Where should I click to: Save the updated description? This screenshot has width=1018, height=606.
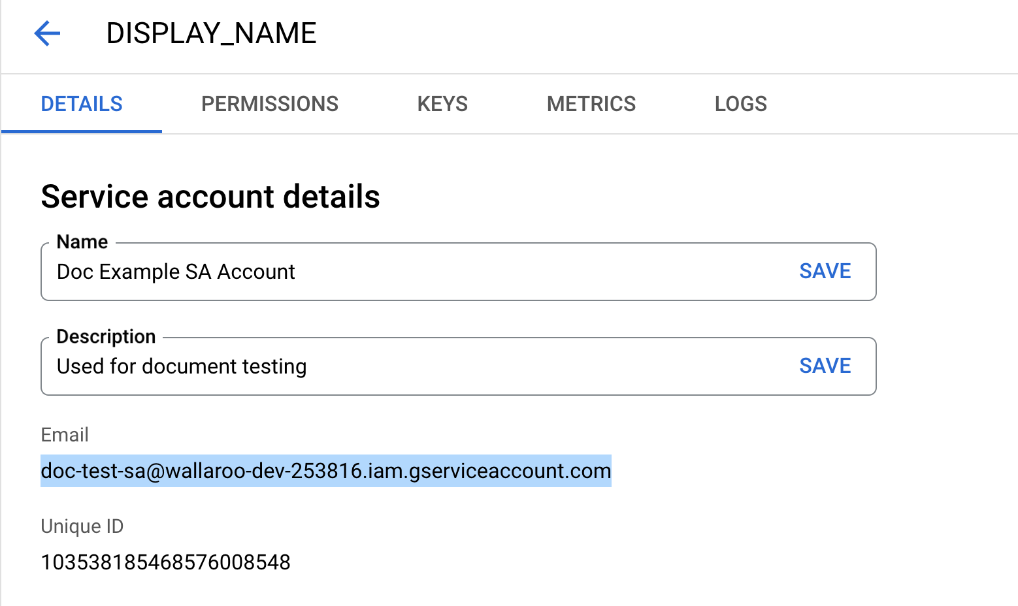click(x=825, y=366)
